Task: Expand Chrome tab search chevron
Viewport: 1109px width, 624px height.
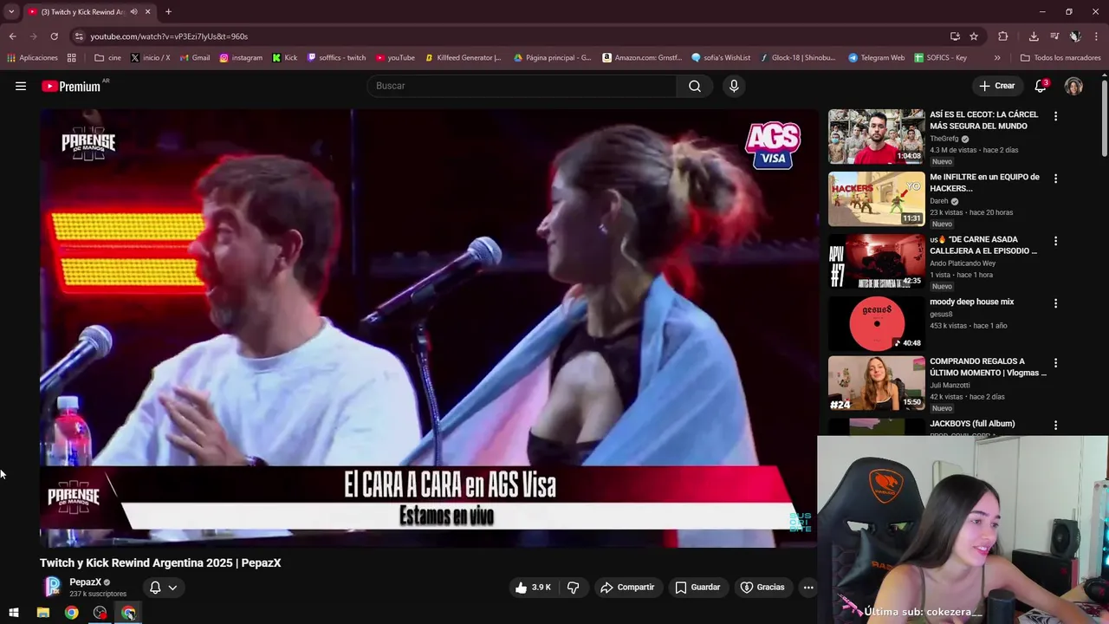Action: click(11, 12)
